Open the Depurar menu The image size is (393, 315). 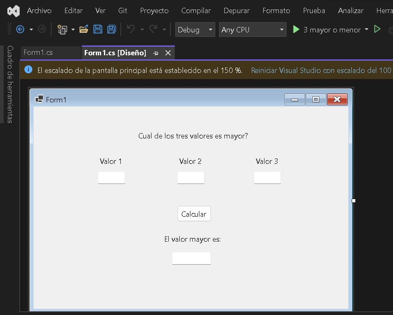point(236,11)
